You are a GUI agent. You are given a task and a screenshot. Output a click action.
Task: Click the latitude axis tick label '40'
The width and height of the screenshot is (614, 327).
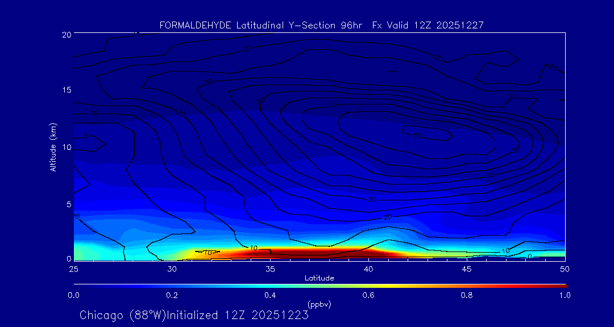pyautogui.click(x=368, y=269)
